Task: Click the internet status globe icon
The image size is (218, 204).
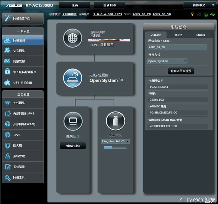Action: tap(72, 38)
